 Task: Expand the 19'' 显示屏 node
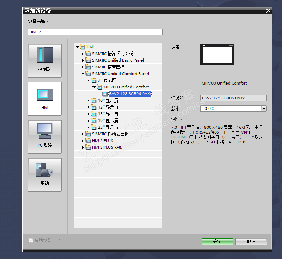[88, 121]
